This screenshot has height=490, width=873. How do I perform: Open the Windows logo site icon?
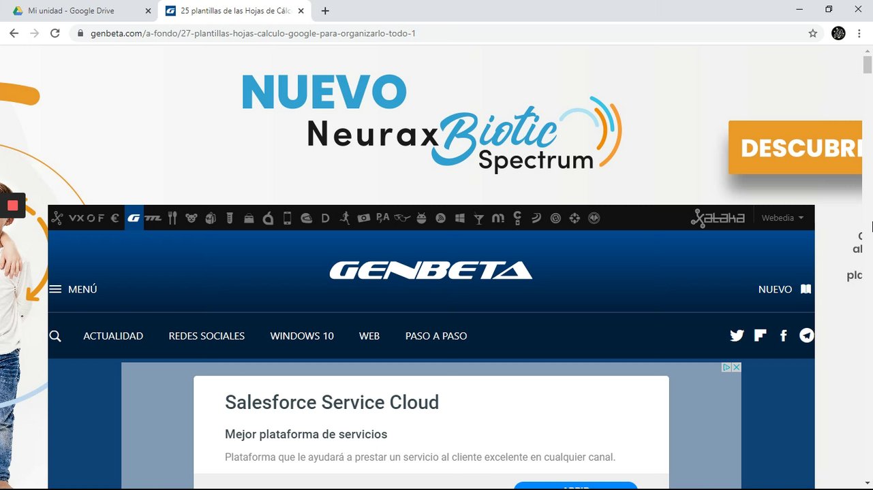coord(459,218)
